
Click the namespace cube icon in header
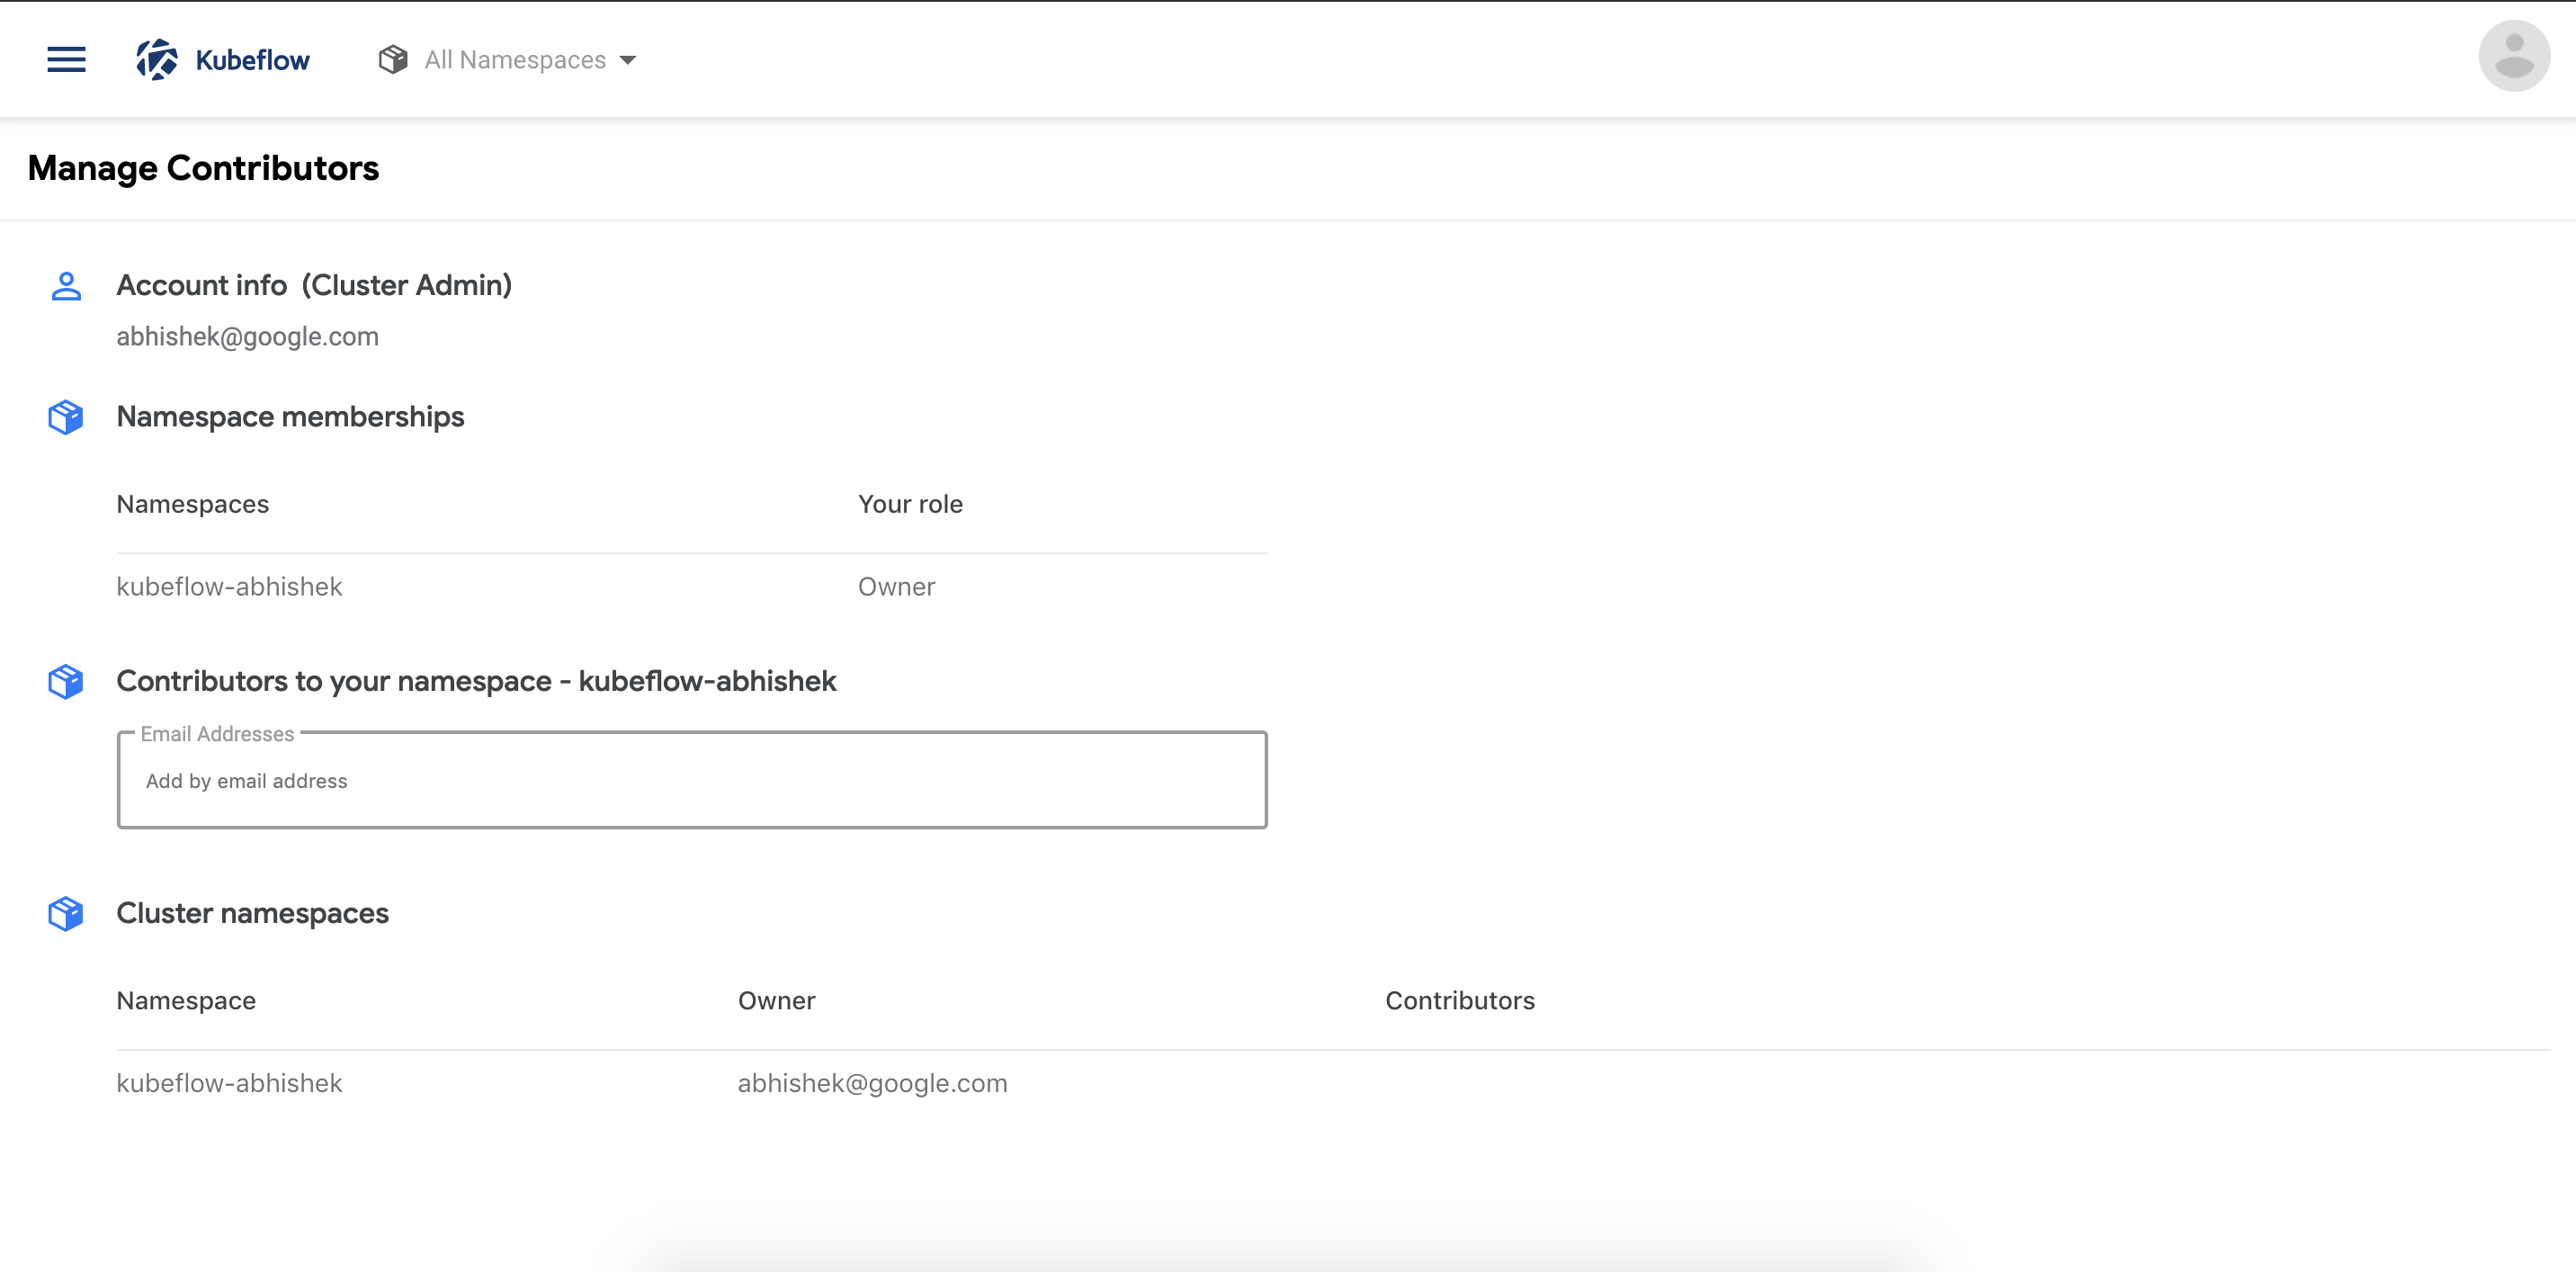(x=393, y=60)
